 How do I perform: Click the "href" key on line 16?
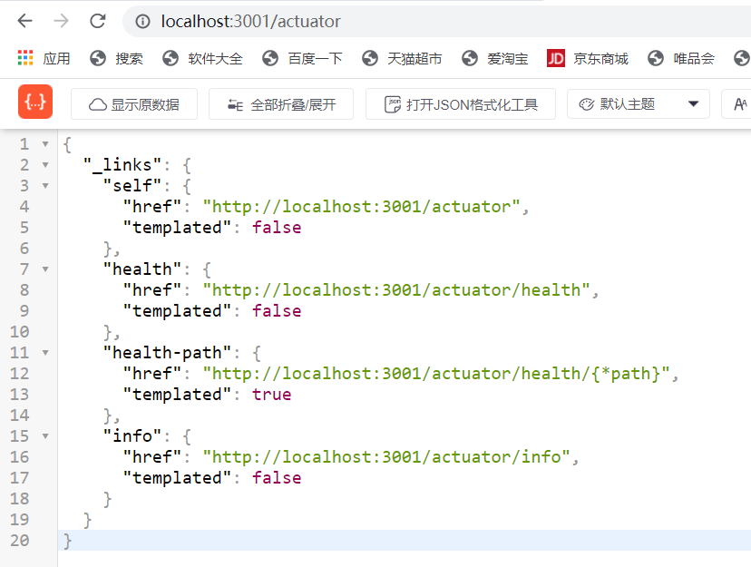click(152, 457)
